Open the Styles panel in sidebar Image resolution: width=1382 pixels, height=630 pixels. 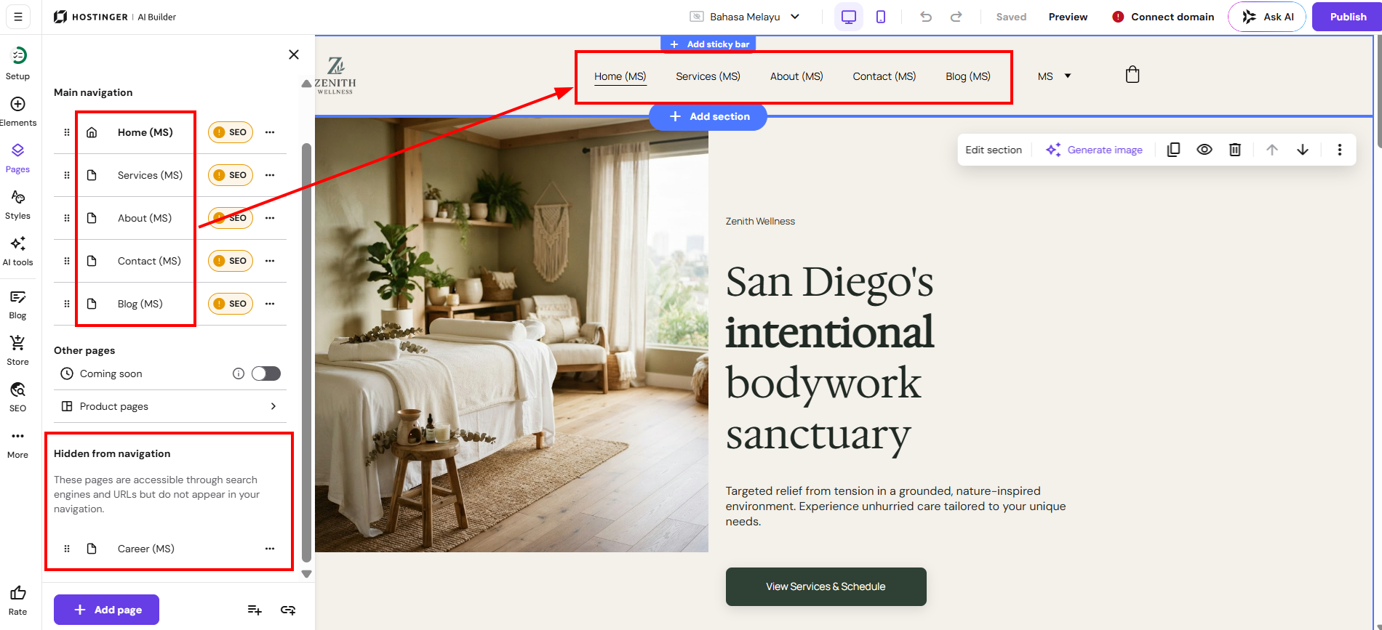[17, 205]
